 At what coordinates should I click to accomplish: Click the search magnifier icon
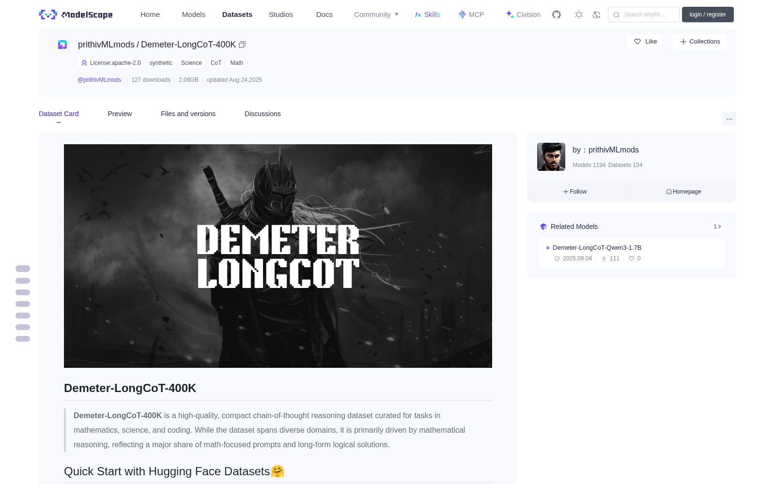616,15
